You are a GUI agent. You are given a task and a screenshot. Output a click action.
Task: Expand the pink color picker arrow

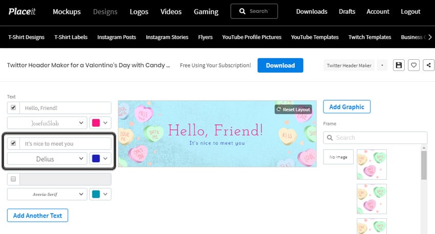[105, 123]
